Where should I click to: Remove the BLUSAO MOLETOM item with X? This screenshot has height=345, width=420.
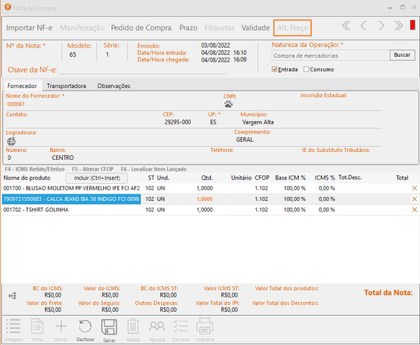[413, 188]
